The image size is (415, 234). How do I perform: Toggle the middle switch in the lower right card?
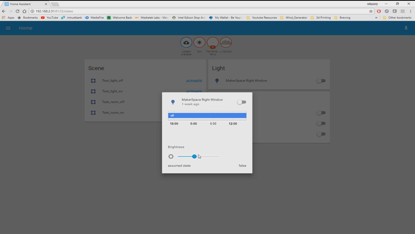(321, 124)
